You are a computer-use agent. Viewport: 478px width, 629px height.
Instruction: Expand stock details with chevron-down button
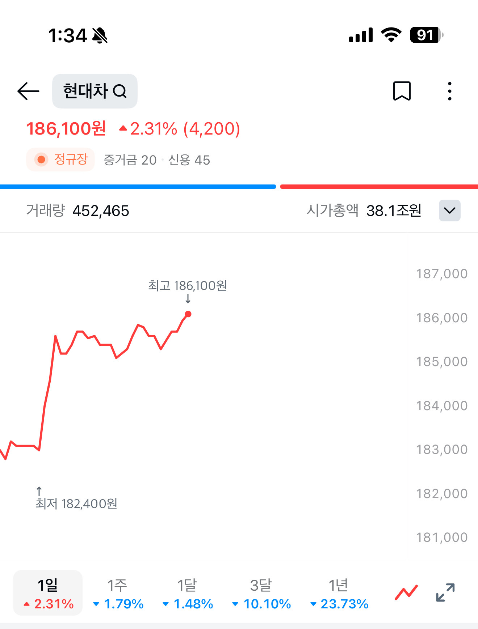[x=449, y=211]
